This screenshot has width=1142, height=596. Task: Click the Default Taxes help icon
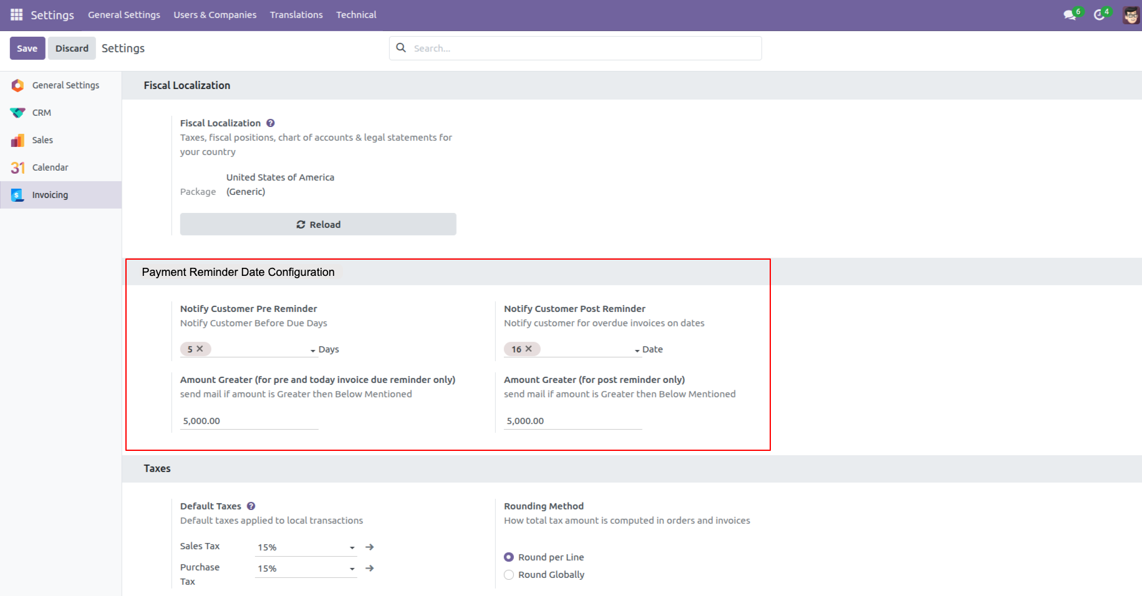(x=251, y=506)
